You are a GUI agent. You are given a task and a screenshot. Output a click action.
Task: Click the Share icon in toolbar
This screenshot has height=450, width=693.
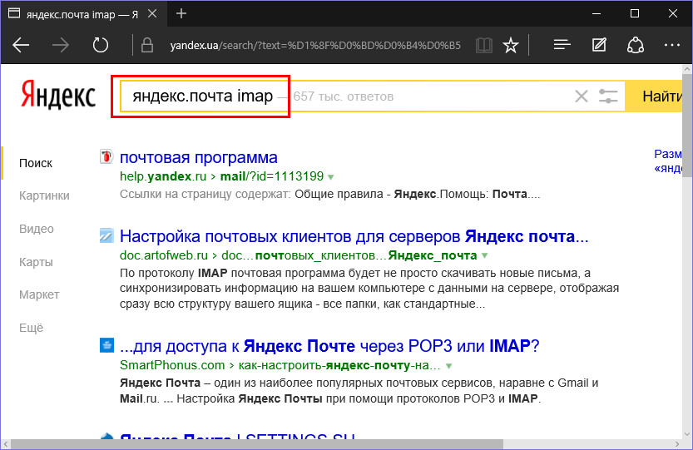pos(636,45)
